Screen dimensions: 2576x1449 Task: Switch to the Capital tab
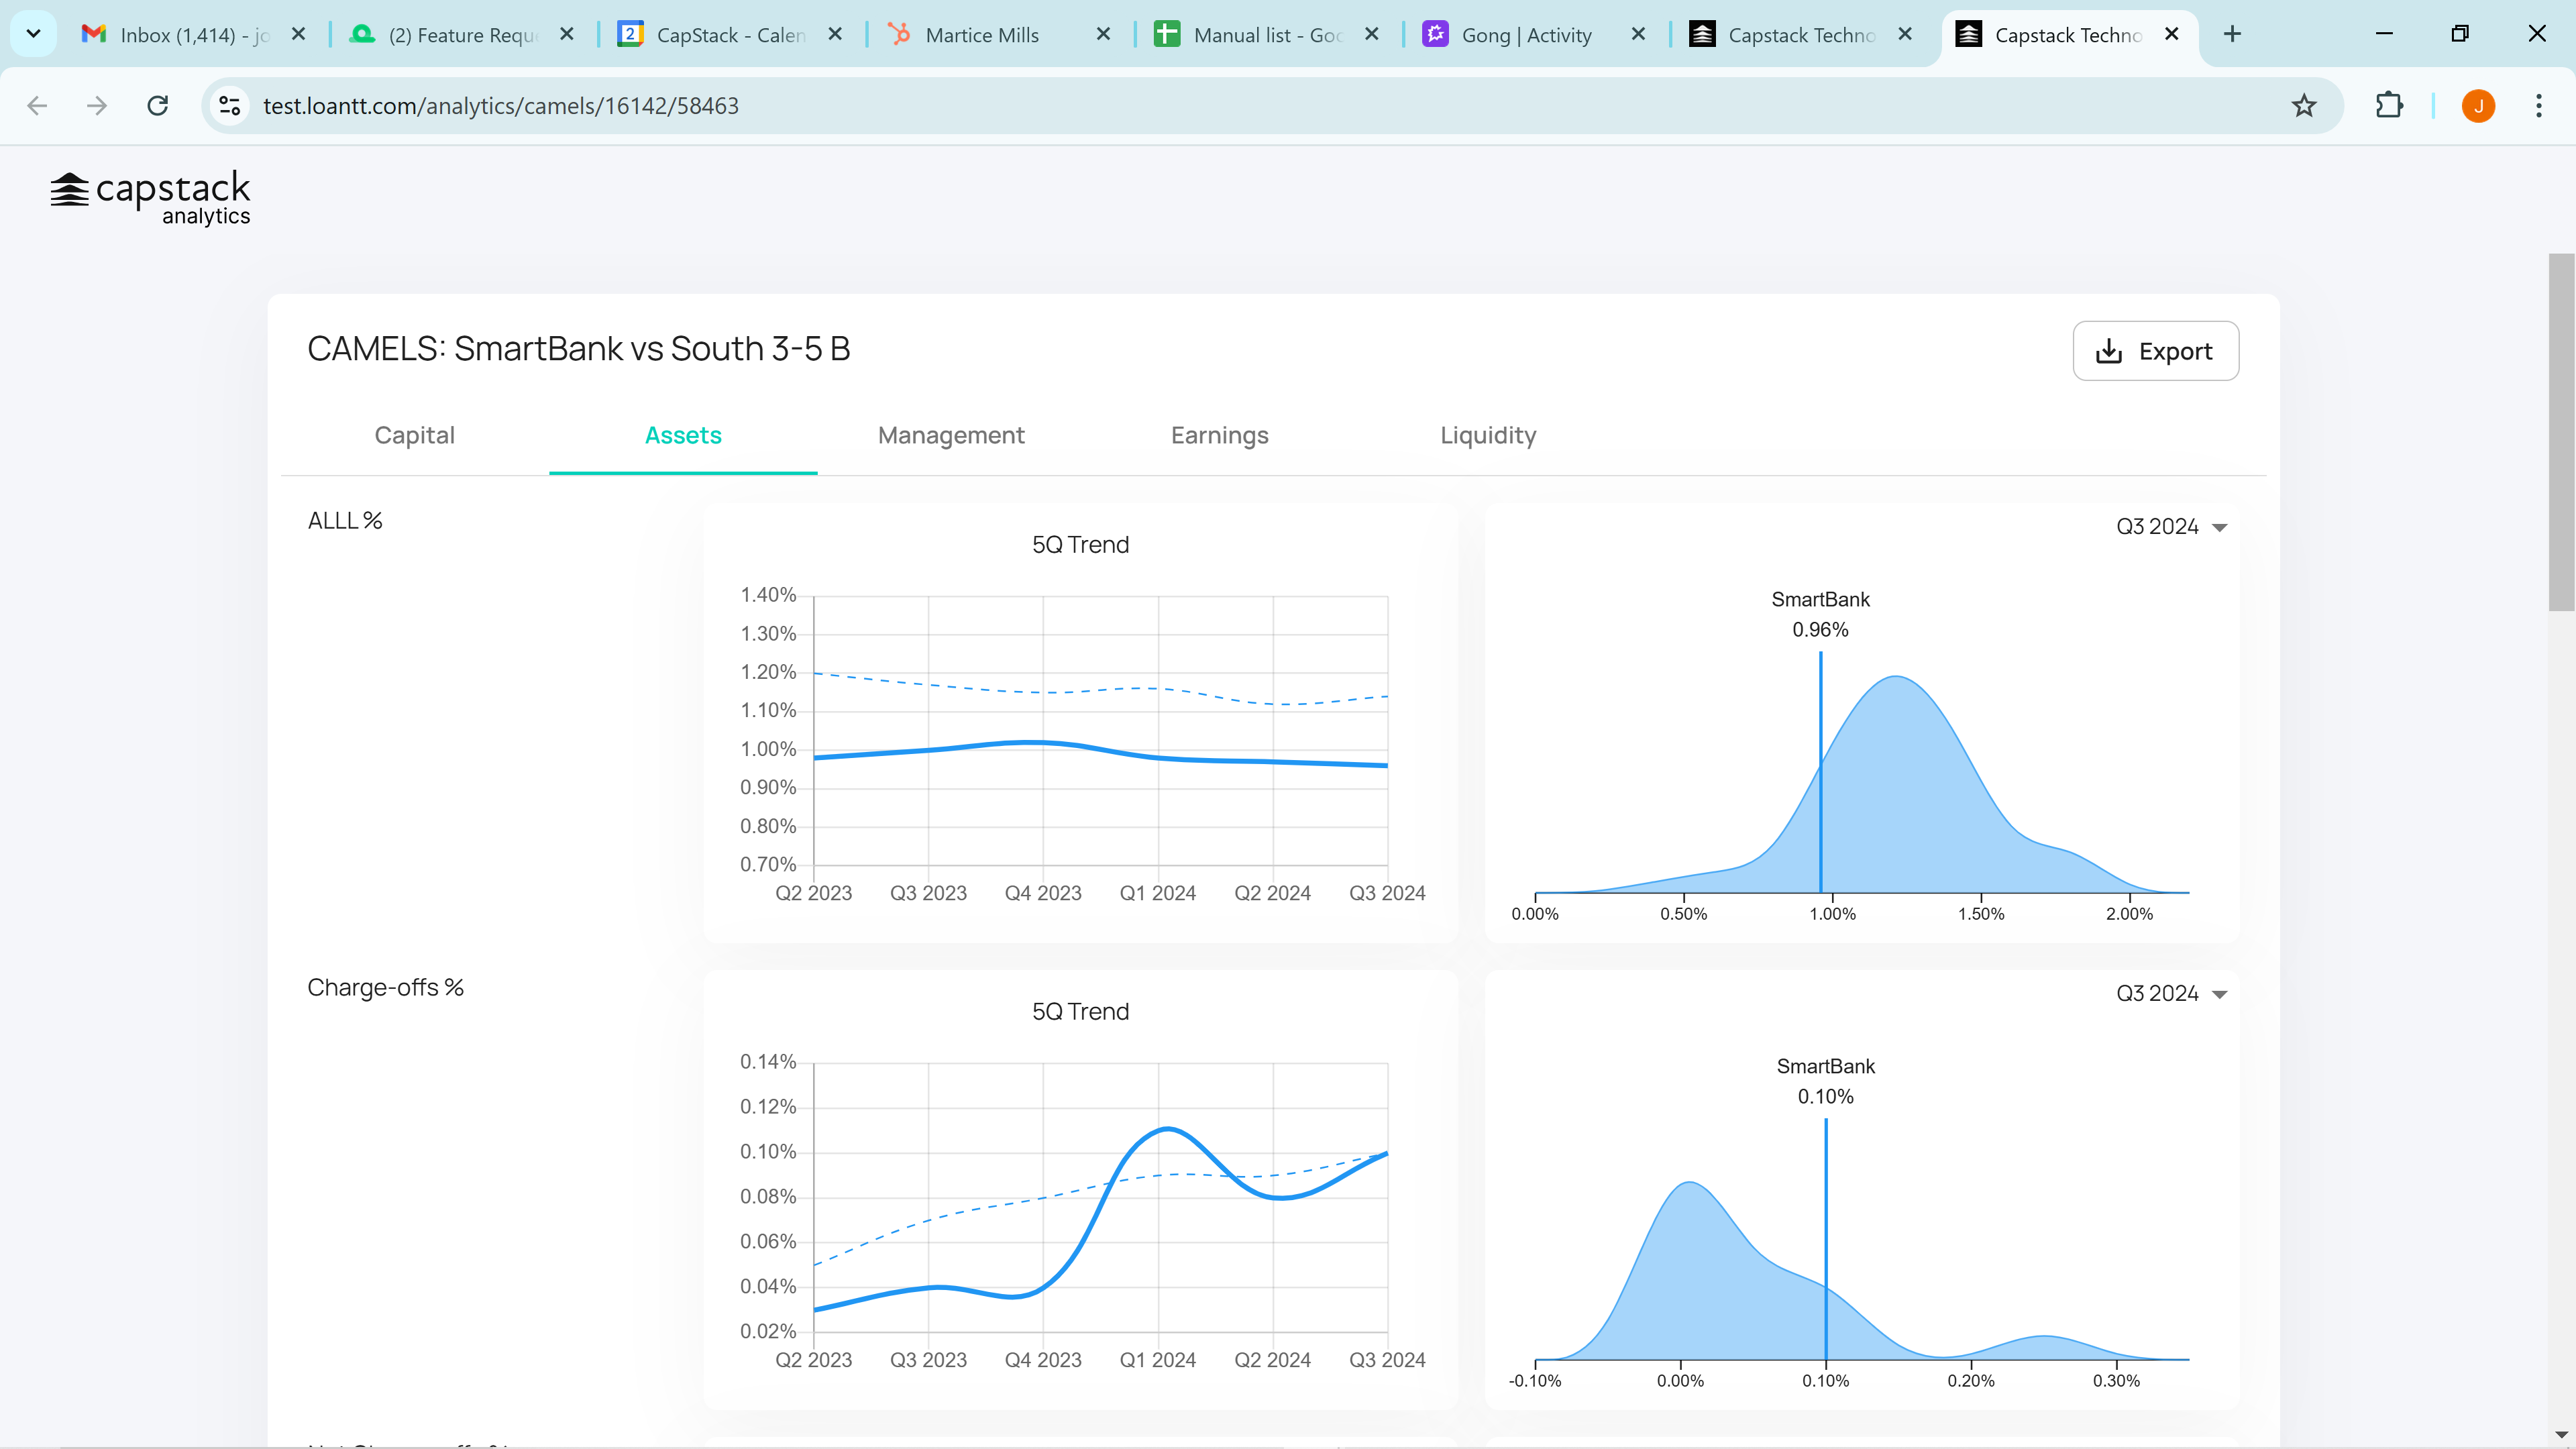tap(414, 435)
